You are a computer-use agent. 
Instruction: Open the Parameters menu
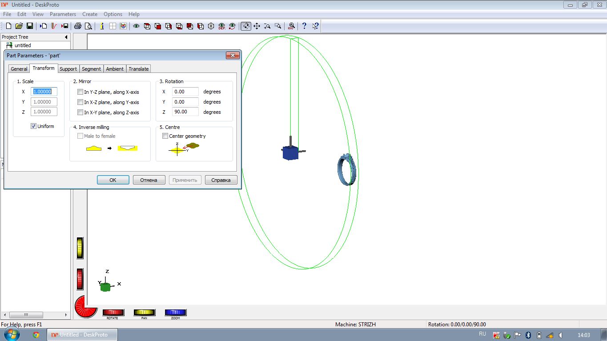coord(63,14)
